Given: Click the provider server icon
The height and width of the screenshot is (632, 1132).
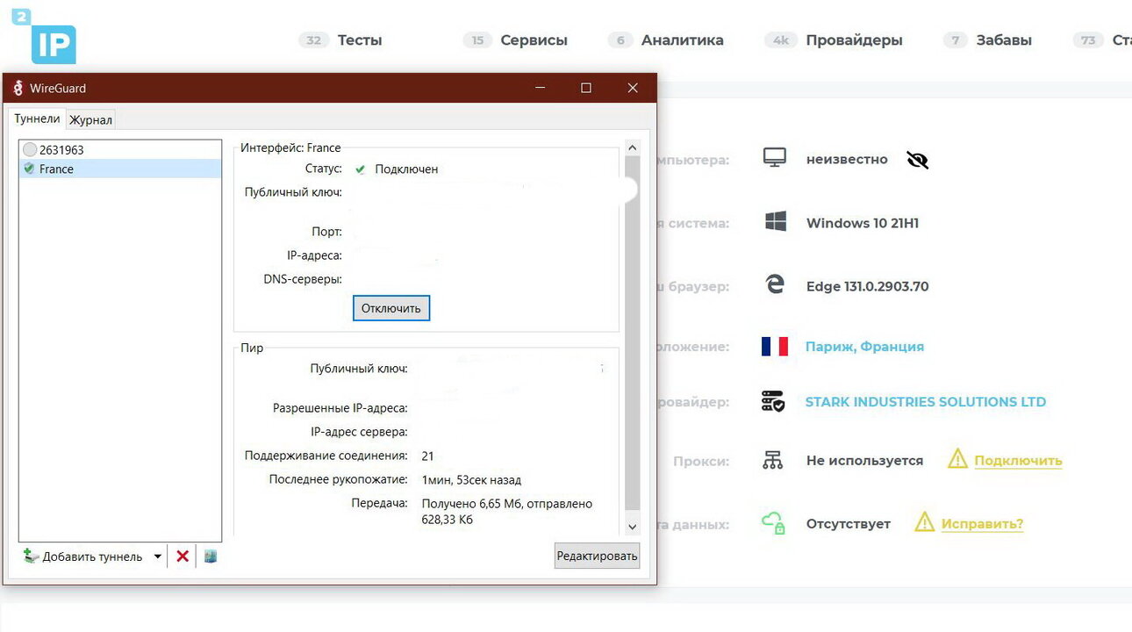Looking at the screenshot, I should click(773, 402).
